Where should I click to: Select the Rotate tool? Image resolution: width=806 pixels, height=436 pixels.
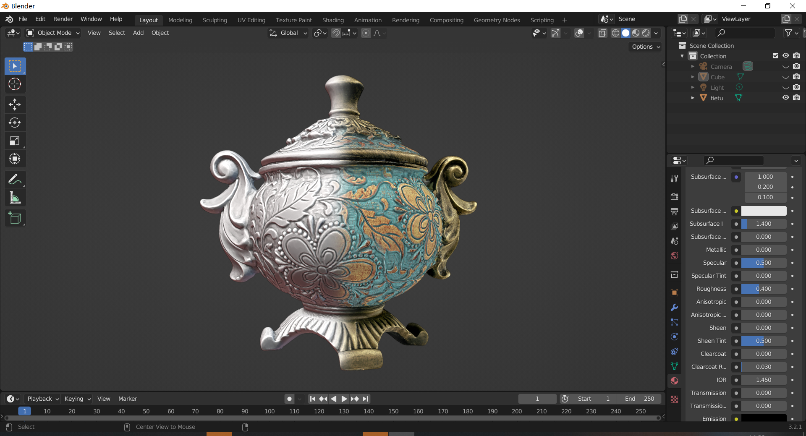click(x=15, y=123)
